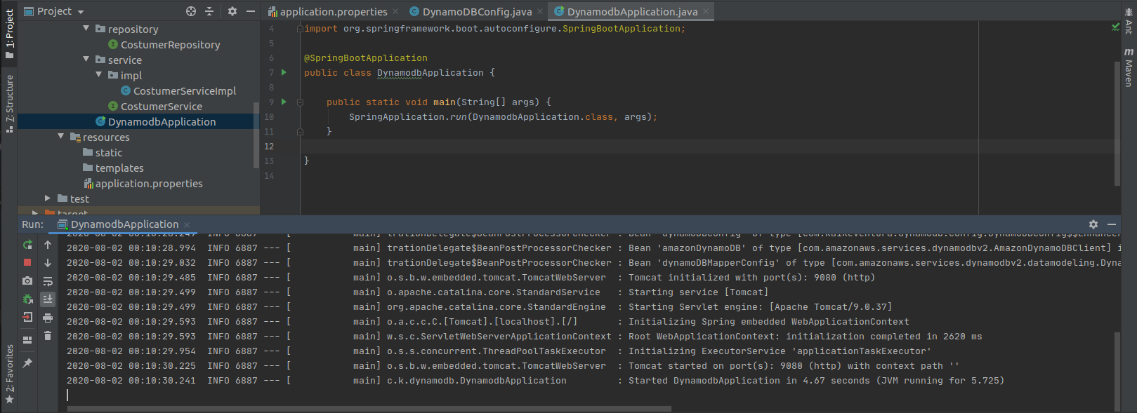The height and width of the screenshot is (413, 1137).
Task: Open Project view dropdown
Action: point(54,11)
